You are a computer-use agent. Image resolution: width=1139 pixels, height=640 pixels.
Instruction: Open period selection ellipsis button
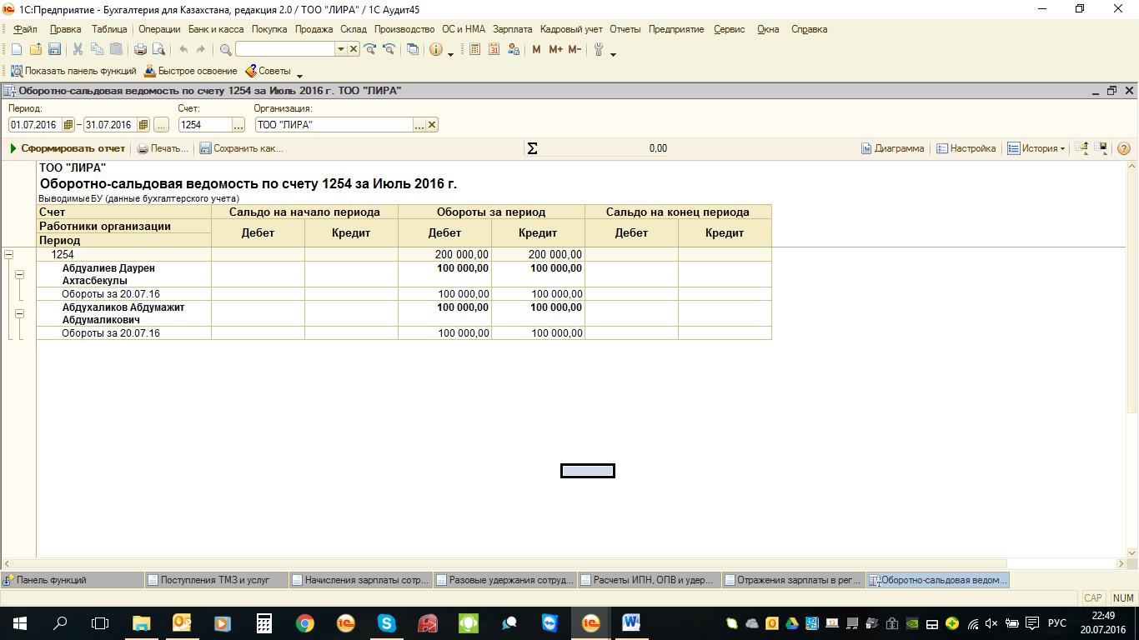161,125
